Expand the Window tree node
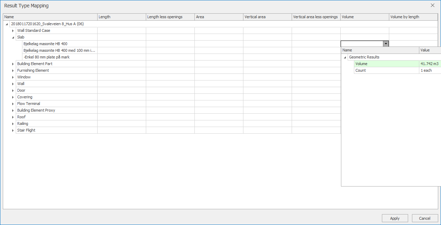441x225 pixels. pos(13,77)
